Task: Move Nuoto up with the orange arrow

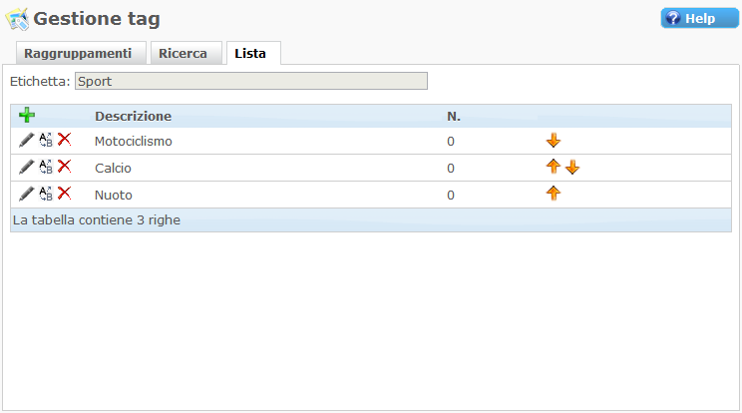Action: click(554, 194)
